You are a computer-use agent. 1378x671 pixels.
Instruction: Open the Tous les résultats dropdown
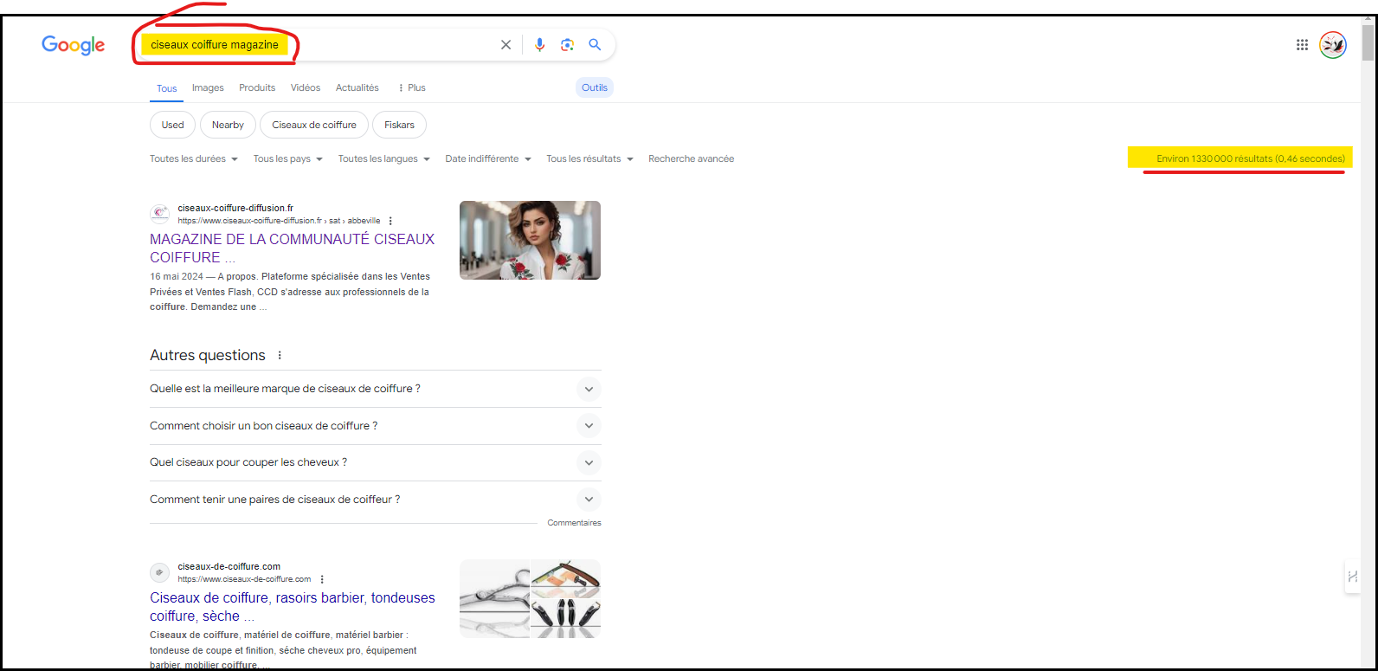(589, 158)
